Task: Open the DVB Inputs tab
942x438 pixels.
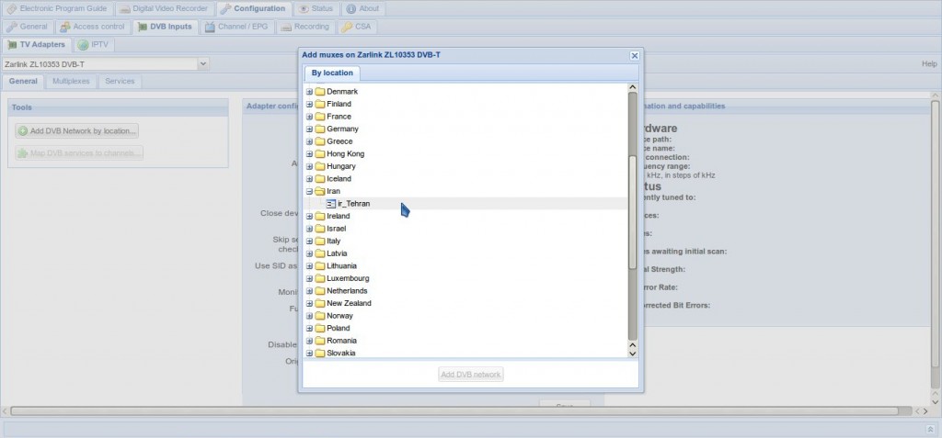Action: point(166,27)
